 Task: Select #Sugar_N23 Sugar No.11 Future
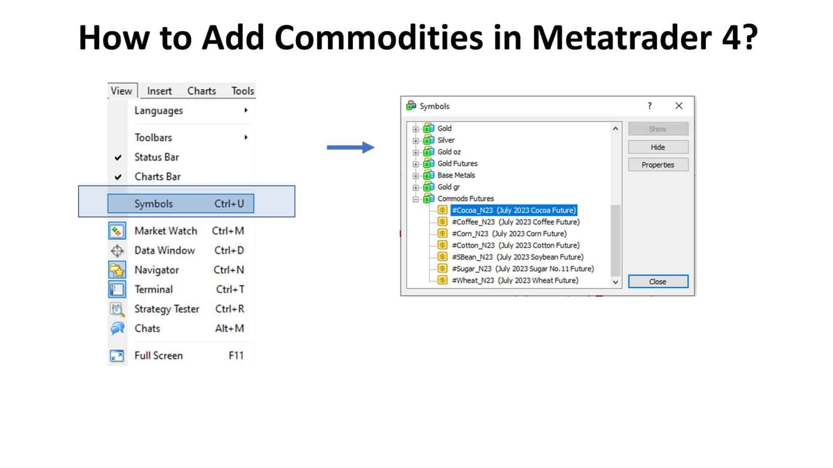(523, 268)
